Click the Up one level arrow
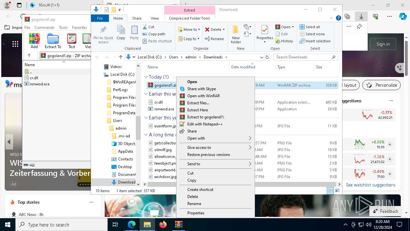 [x=120, y=57]
